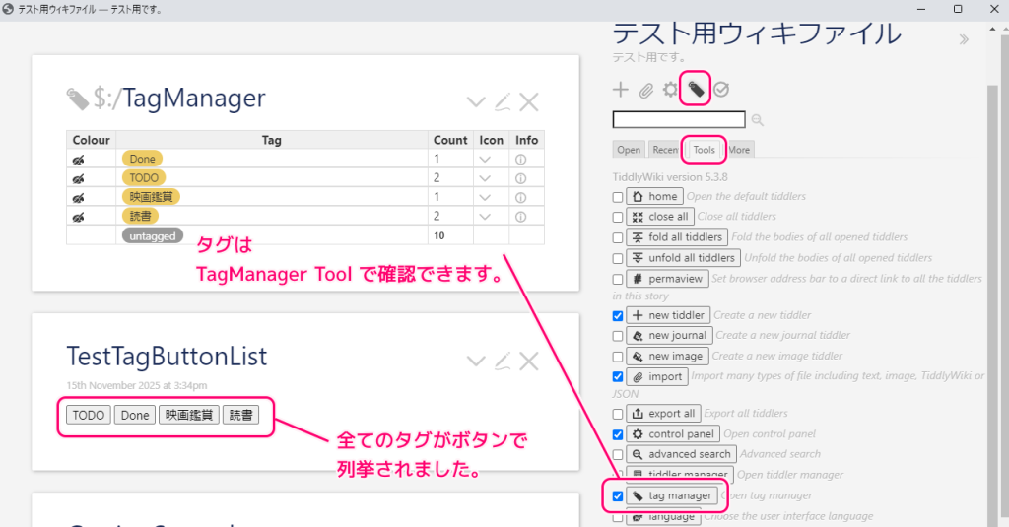Click the home button in Tools list
Image resolution: width=1009 pixels, height=527 pixels.
(x=654, y=196)
